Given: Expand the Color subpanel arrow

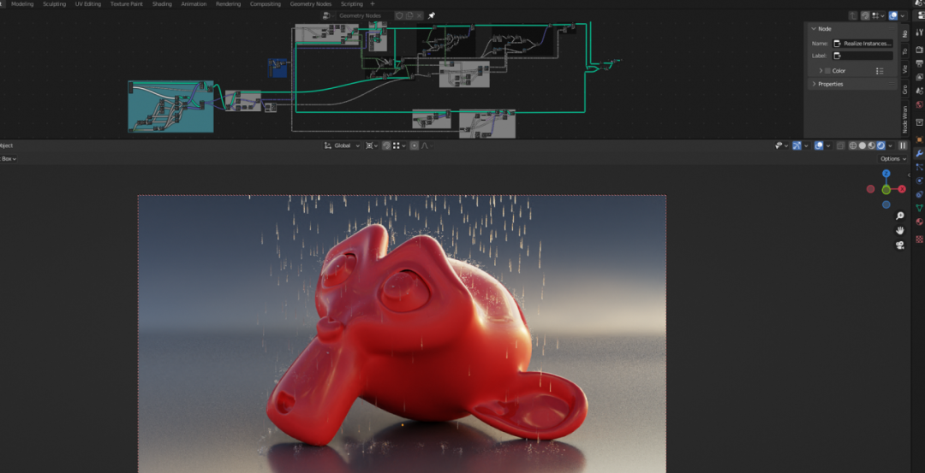Looking at the screenshot, I should 821,71.
